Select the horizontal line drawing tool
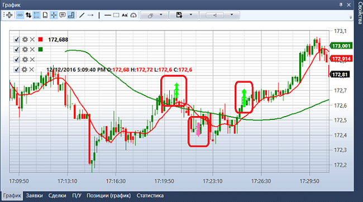The image size is (363, 202). click(x=108, y=15)
